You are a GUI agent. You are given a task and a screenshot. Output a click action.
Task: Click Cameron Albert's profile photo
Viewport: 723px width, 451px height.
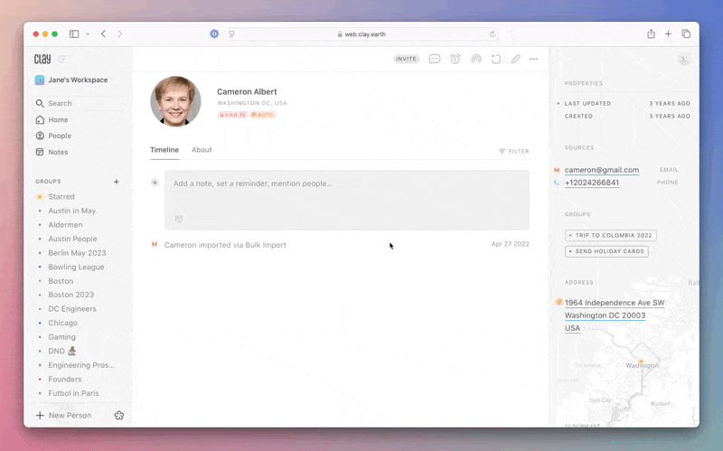point(175,101)
